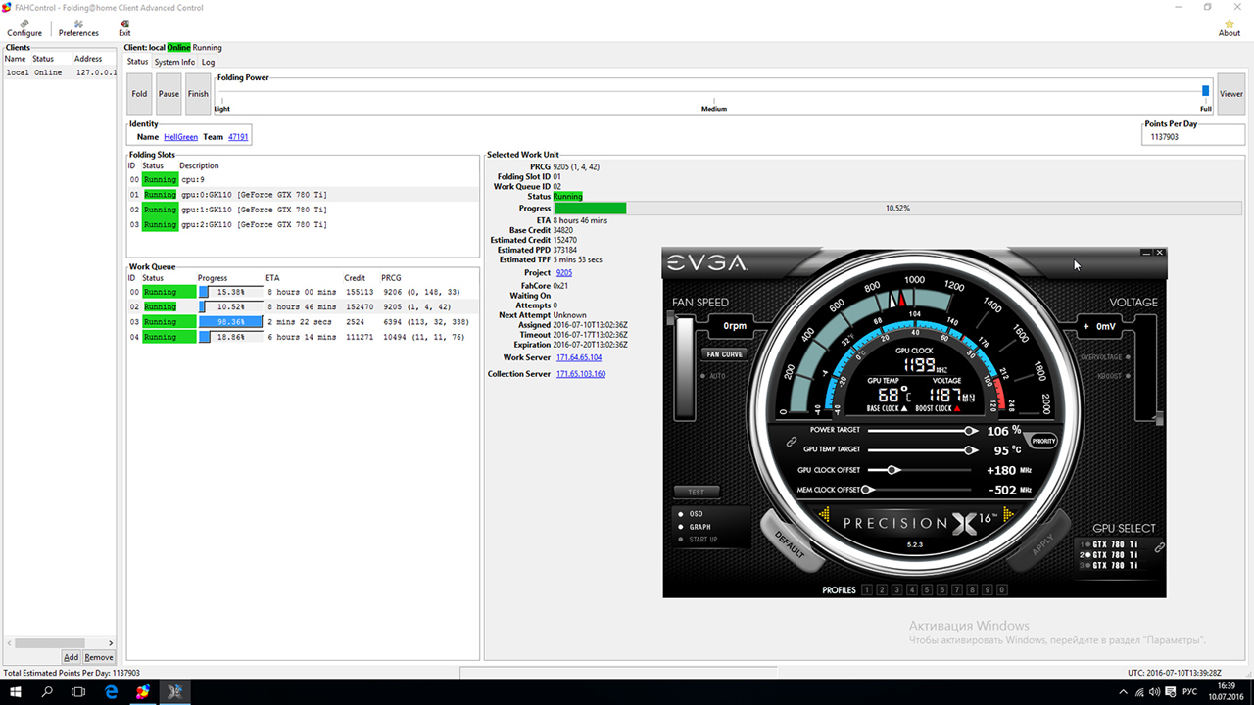Switch to EVGA Precision X on taskbar
This screenshot has width=1254, height=705.
click(175, 691)
